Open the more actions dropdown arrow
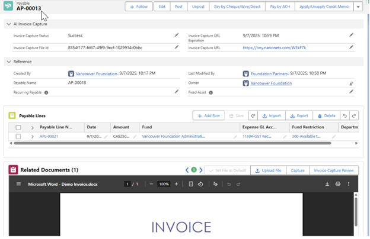The height and width of the screenshot is (239, 370). click(x=358, y=7)
